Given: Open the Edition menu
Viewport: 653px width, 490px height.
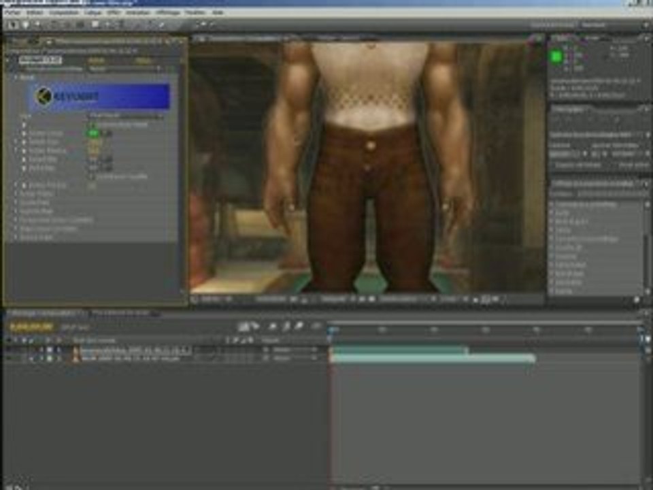Looking at the screenshot, I should pos(35,12).
